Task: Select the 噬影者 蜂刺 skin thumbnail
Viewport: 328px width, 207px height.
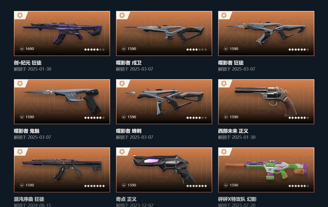Action: point(164,102)
